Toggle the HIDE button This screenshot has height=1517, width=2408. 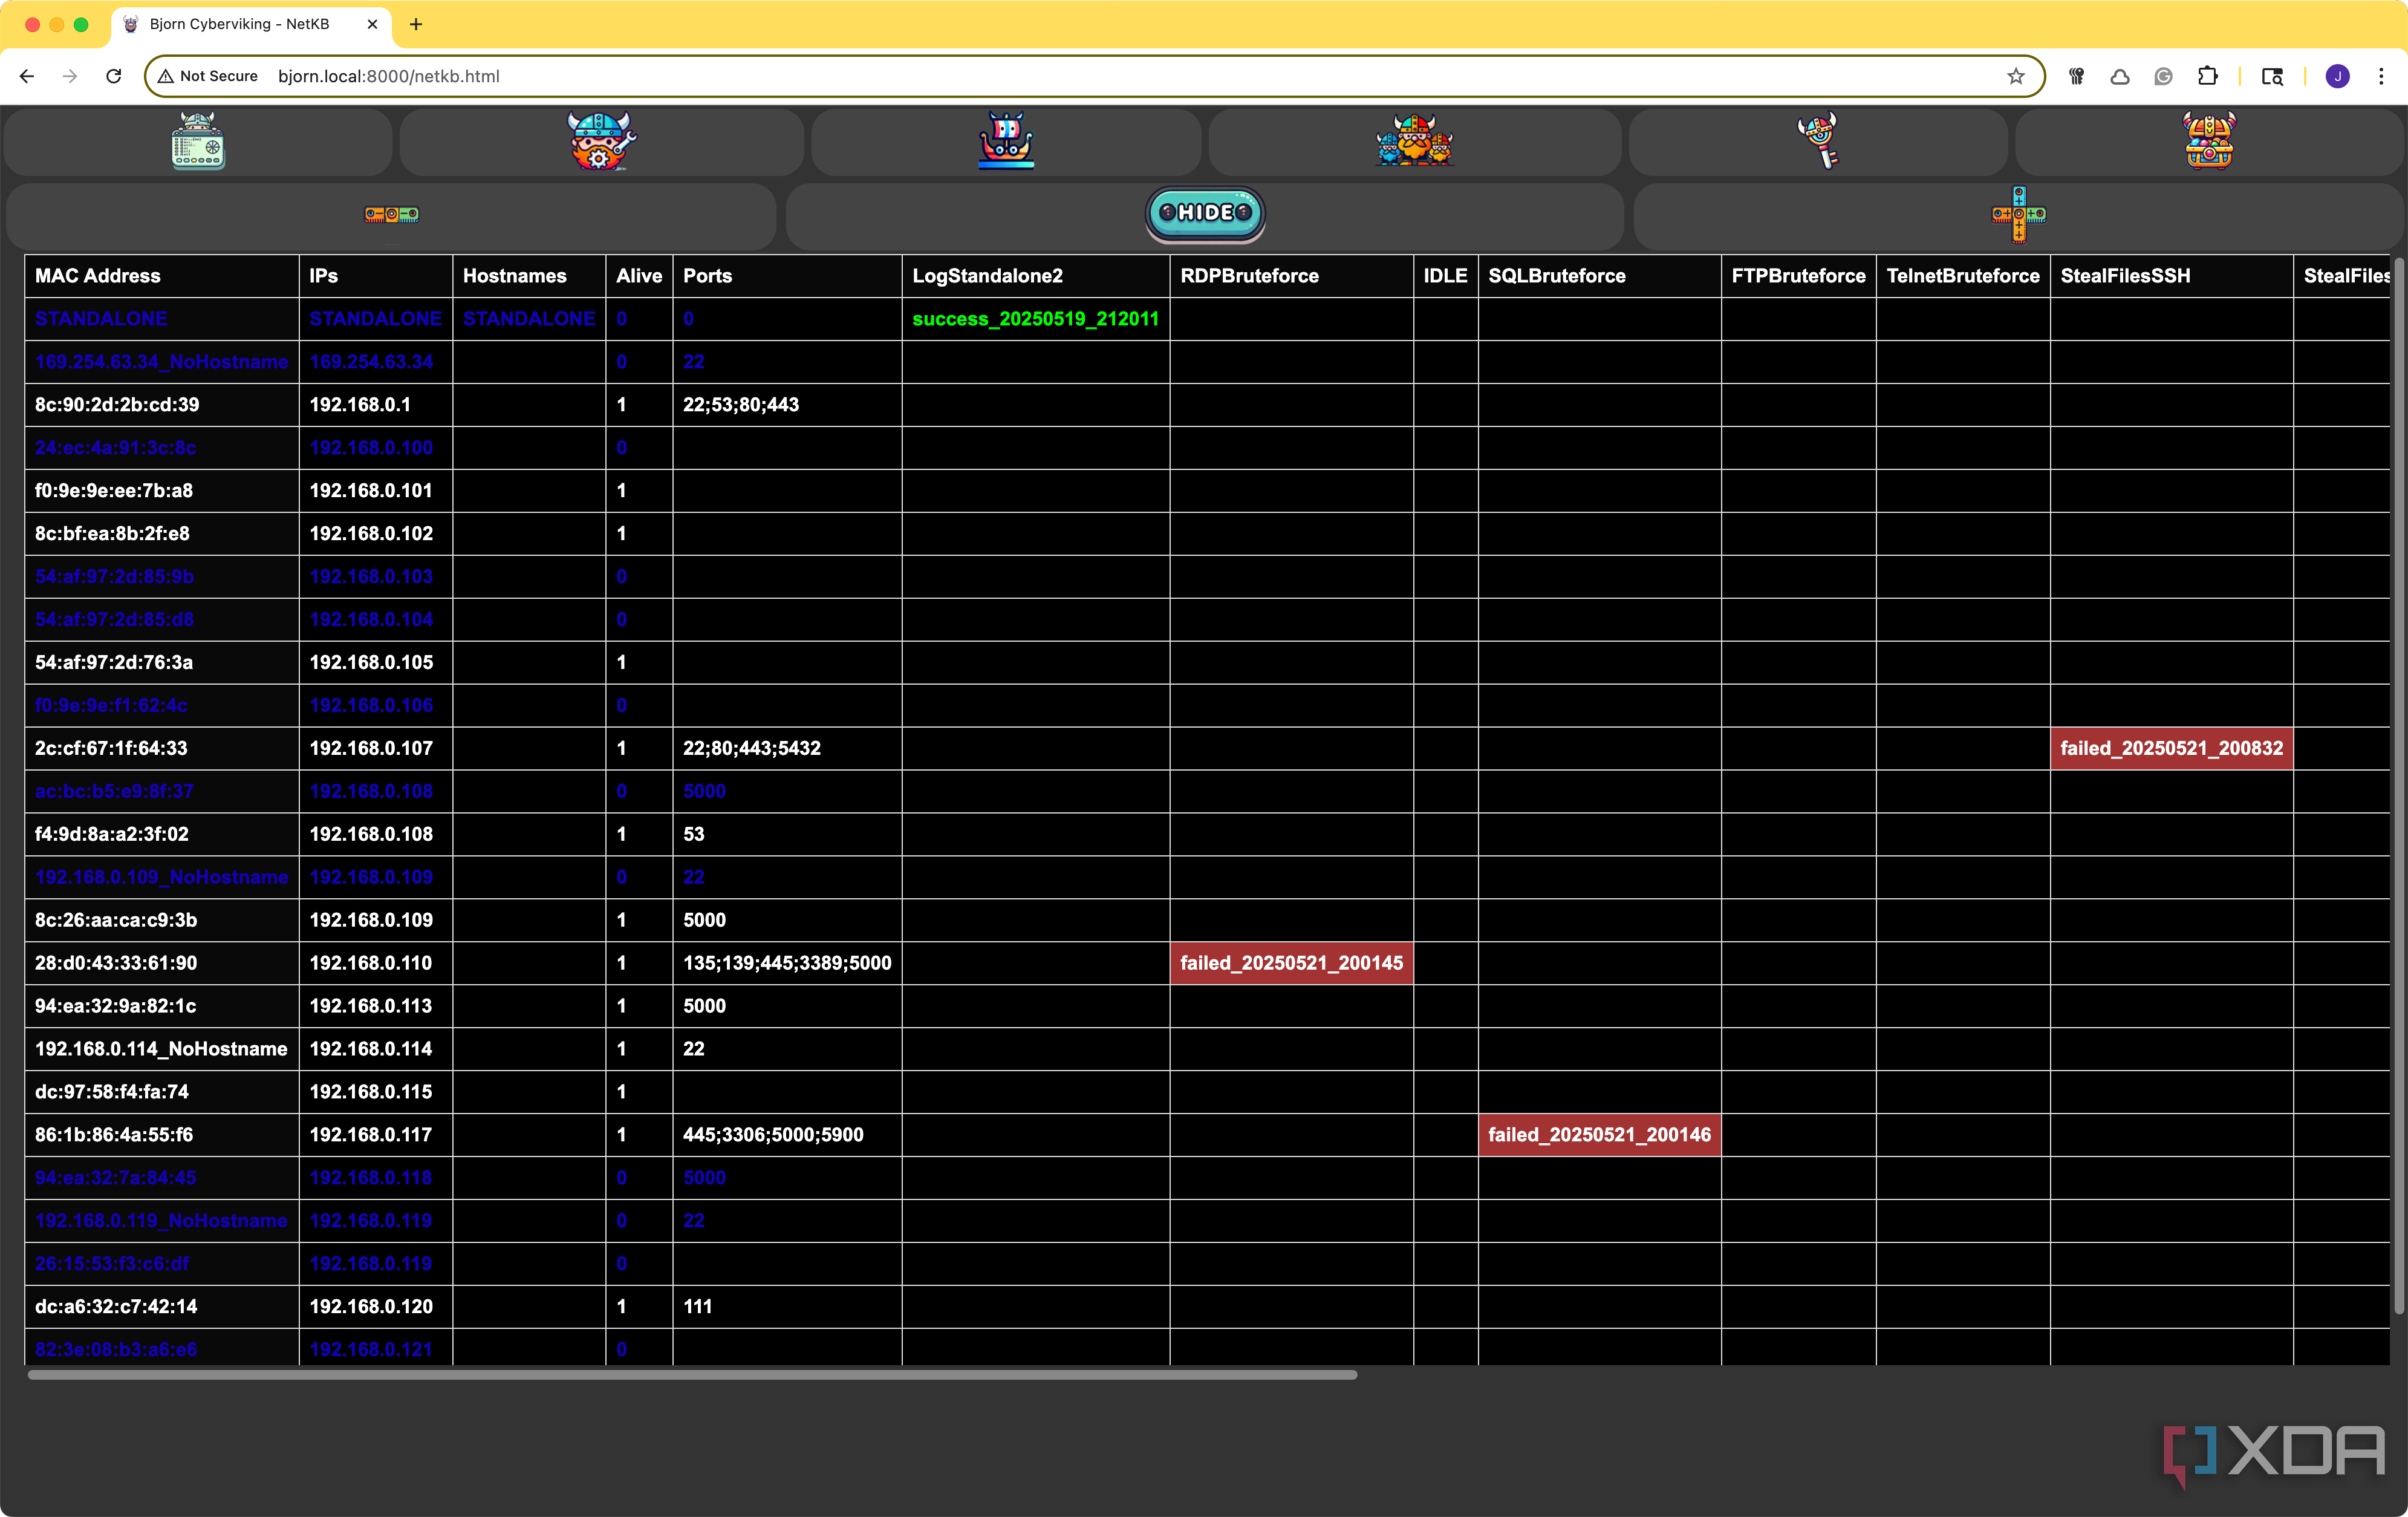[1205, 213]
